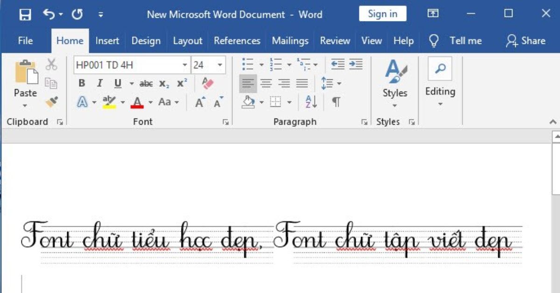This screenshot has width=560, height=293.
Task: Open the underline style dropdown
Action: tap(132, 84)
